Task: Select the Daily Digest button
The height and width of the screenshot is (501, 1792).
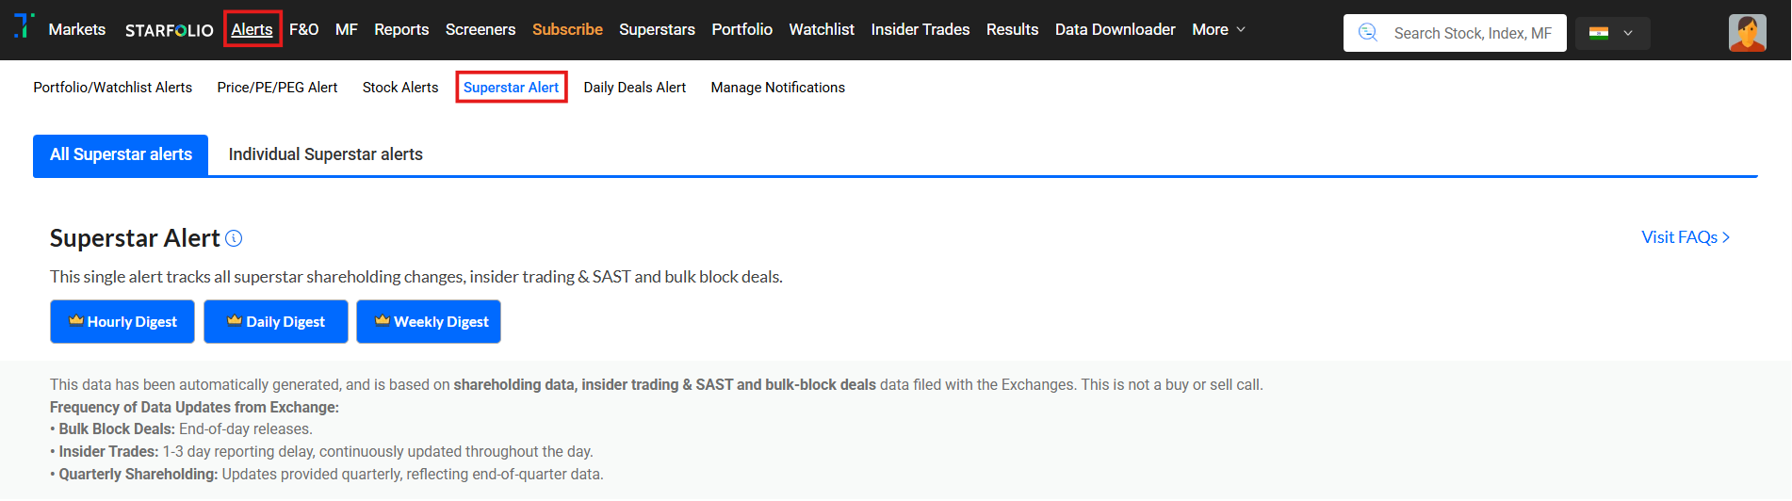Action: click(x=276, y=322)
